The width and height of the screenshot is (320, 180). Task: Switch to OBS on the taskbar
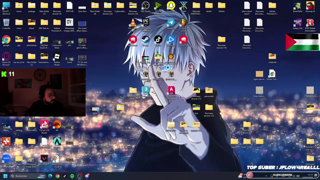click(x=79, y=176)
